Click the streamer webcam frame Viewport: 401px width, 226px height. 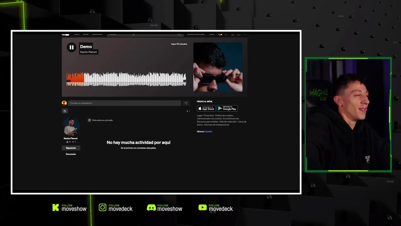coord(348,115)
